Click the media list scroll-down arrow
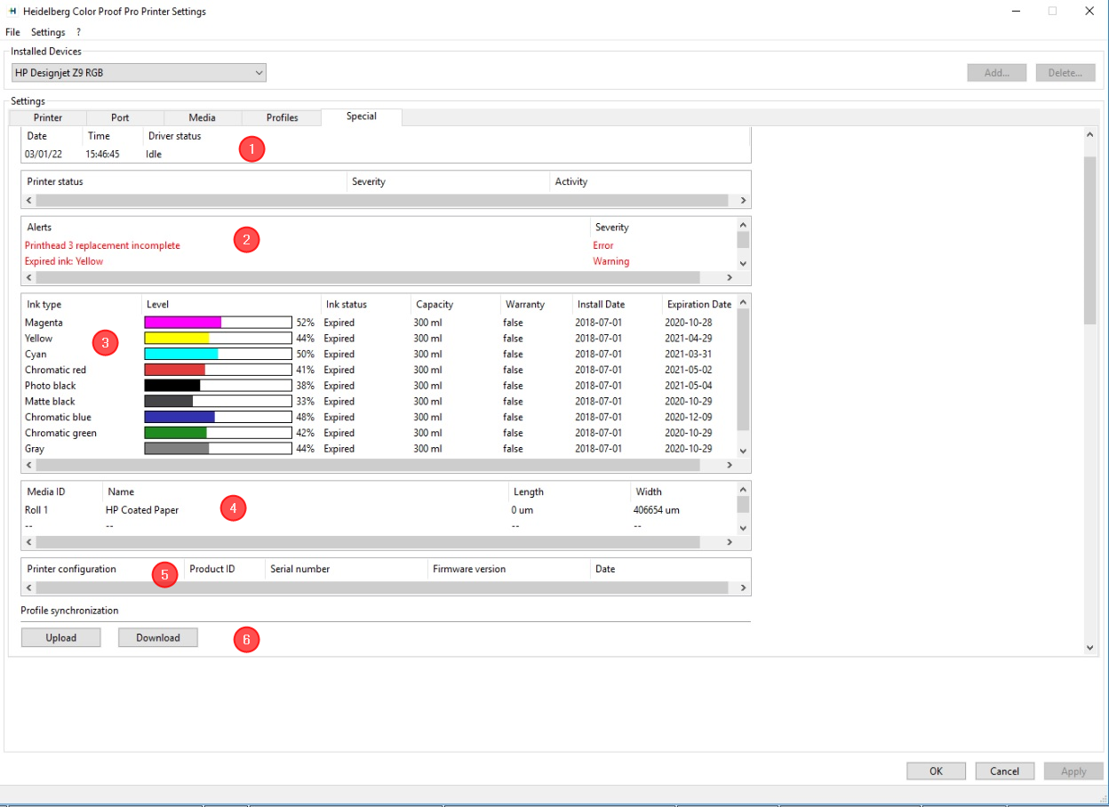Image resolution: width=1109 pixels, height=807 pixels. 743,528
